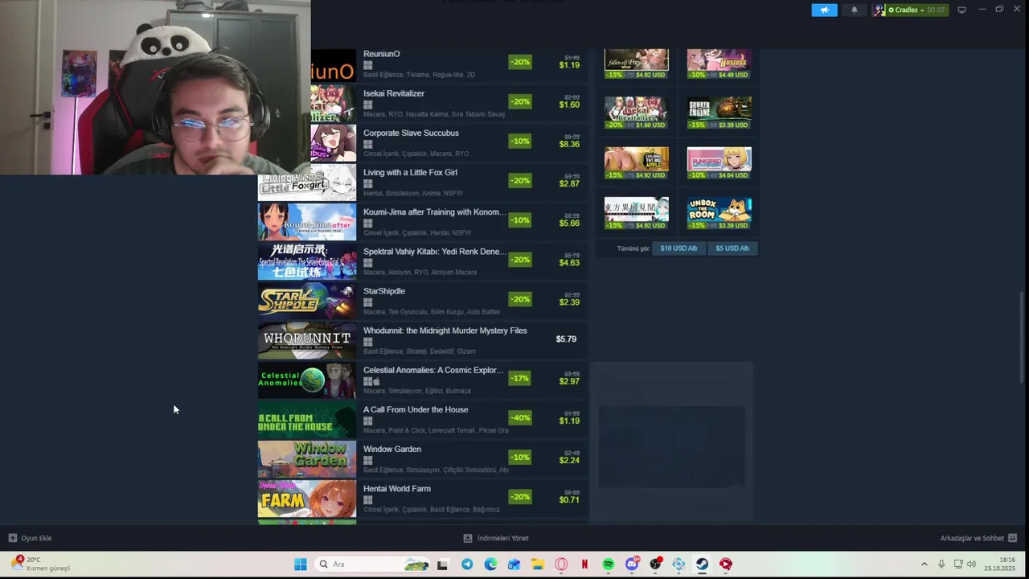Viewport: 1029px width, 579px height.
Task: Open İndirmeleri Yönet downloads manager
Action: coord(502,538)
